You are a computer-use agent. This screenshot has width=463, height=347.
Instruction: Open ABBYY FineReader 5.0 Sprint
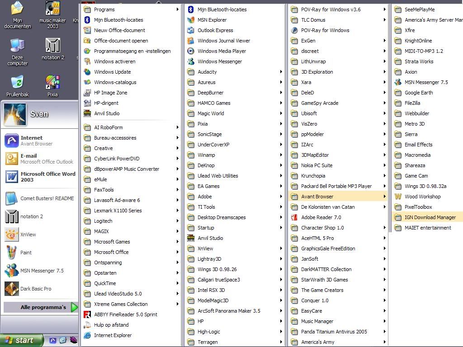coord(132,314)
